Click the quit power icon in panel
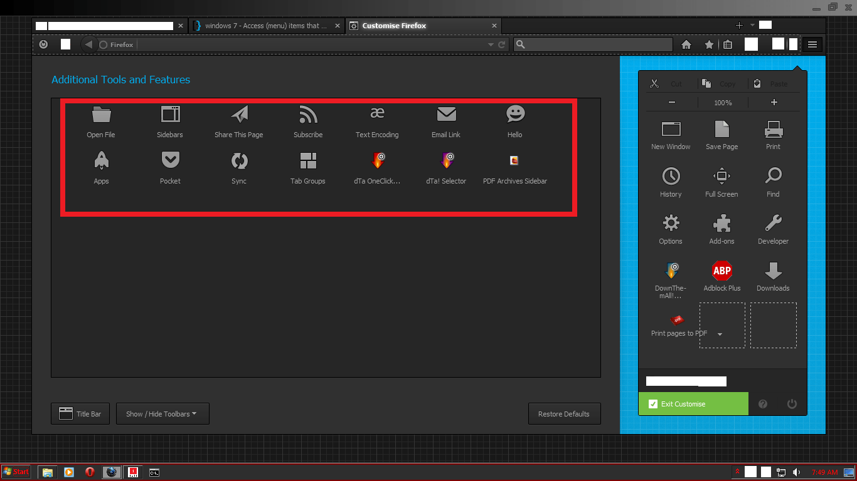Screen dimensions: 857x481 pyautogui.click(x=792, y=404)
